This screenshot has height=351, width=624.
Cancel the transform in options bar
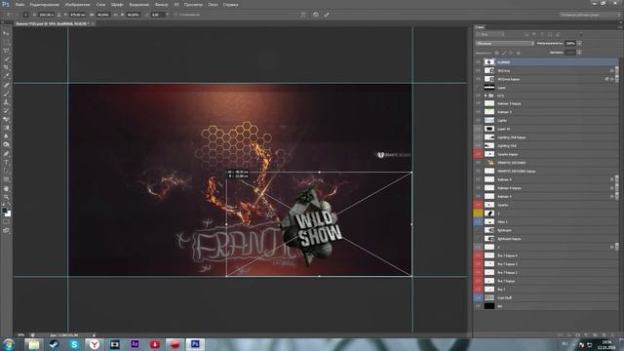pyautogui.click(x=316, y=15)
